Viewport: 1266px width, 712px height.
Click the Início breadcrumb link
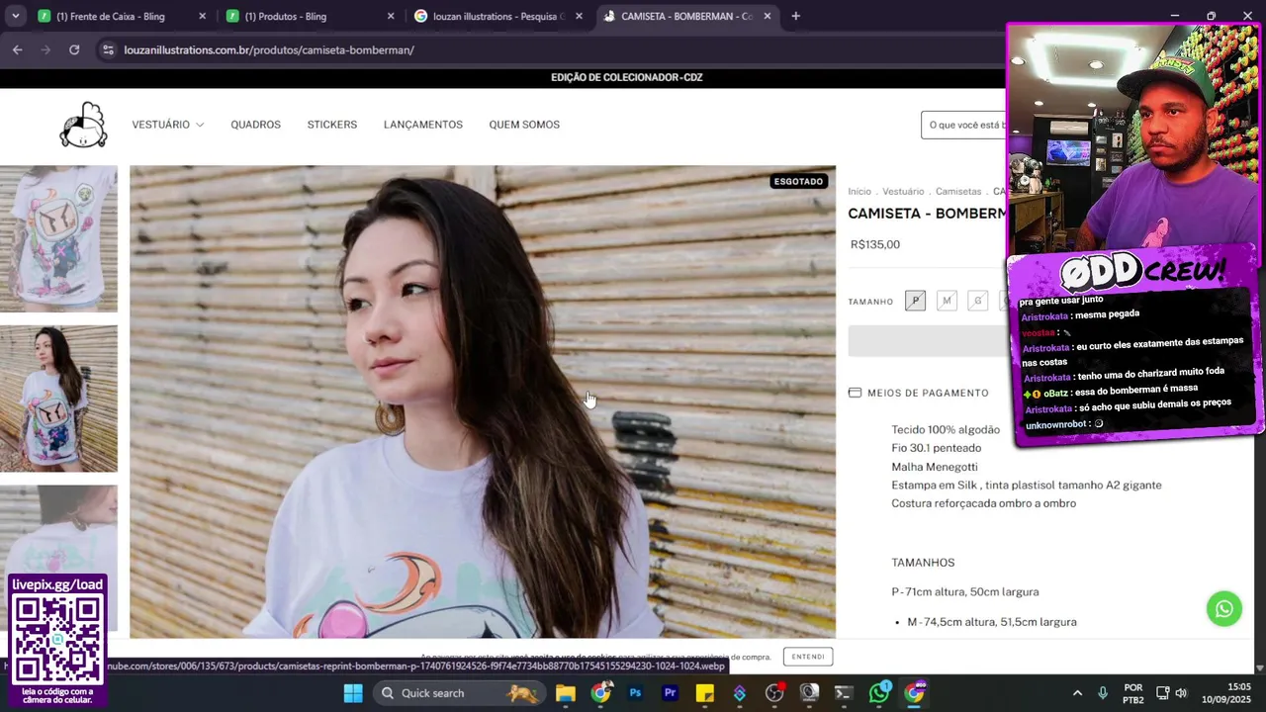[859, 192]
